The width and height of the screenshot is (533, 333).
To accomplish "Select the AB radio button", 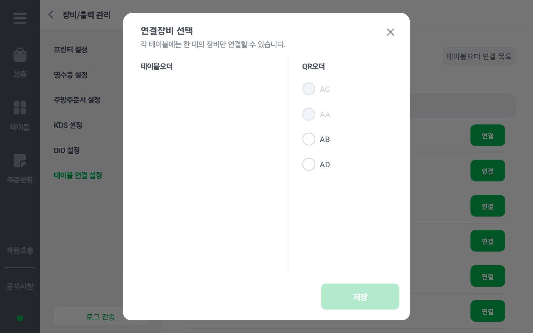I will [309, 139].
